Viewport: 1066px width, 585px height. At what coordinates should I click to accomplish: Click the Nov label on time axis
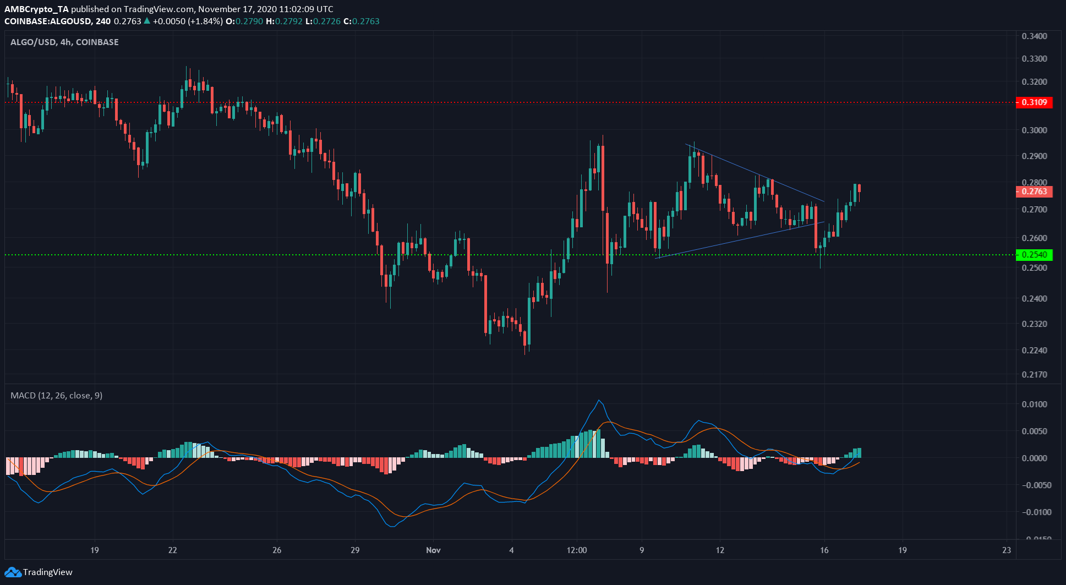[434, 550]
